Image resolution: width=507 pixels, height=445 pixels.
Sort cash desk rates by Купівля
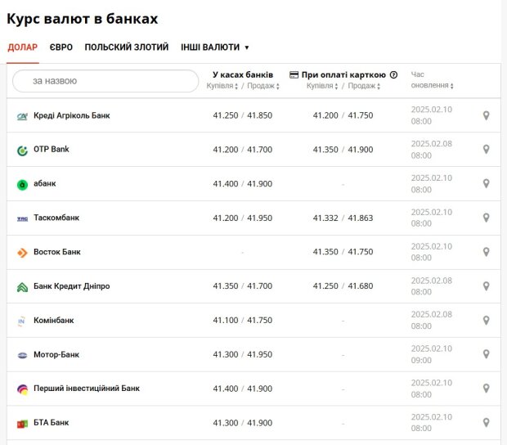pyautogui.click(x=222, y=86)
